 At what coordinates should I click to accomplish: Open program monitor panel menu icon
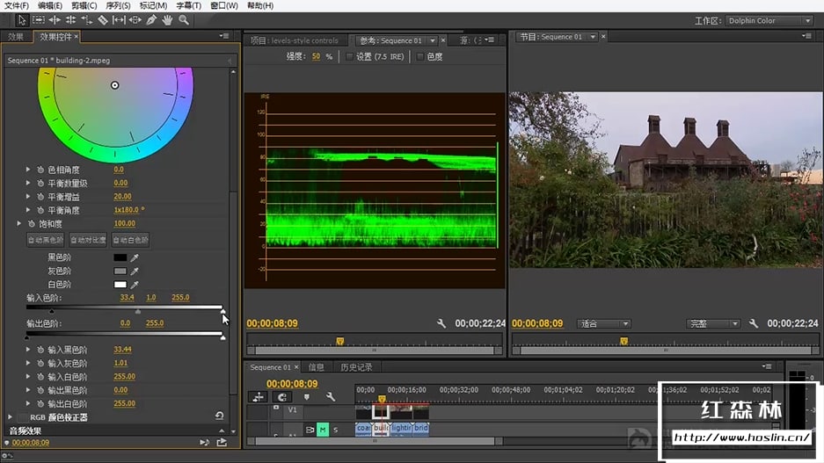[807, 36]
